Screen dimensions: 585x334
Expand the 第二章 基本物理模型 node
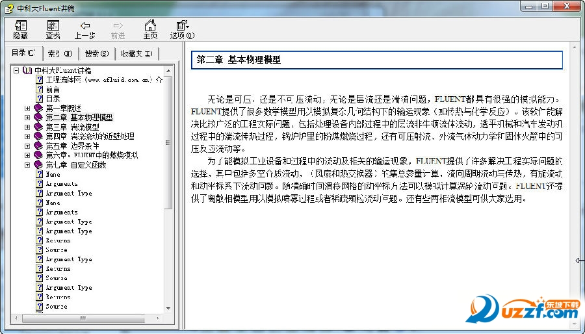pyautogui.click(x=27, y=118)
